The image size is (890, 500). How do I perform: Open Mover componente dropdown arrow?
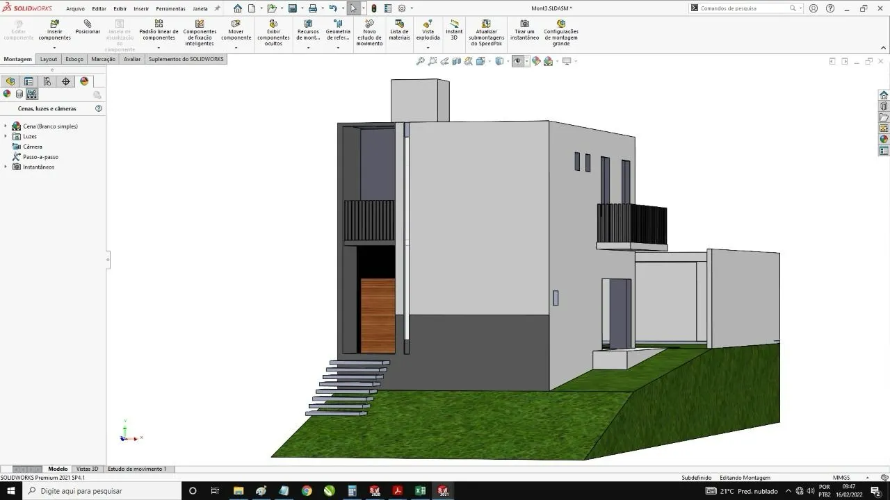(236, 48)
